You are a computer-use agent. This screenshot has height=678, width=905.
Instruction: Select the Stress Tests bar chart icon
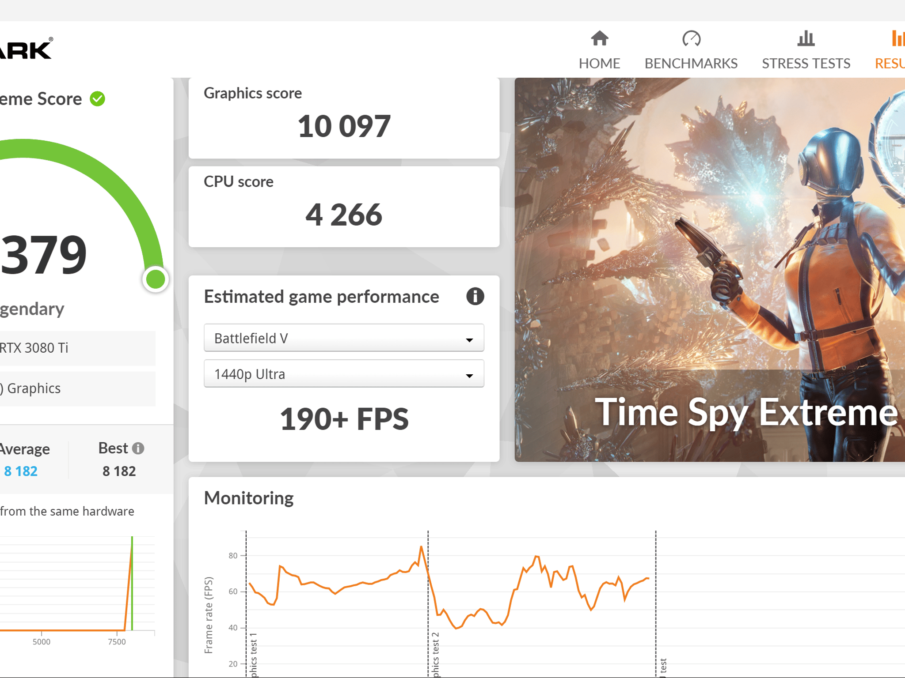806,38
